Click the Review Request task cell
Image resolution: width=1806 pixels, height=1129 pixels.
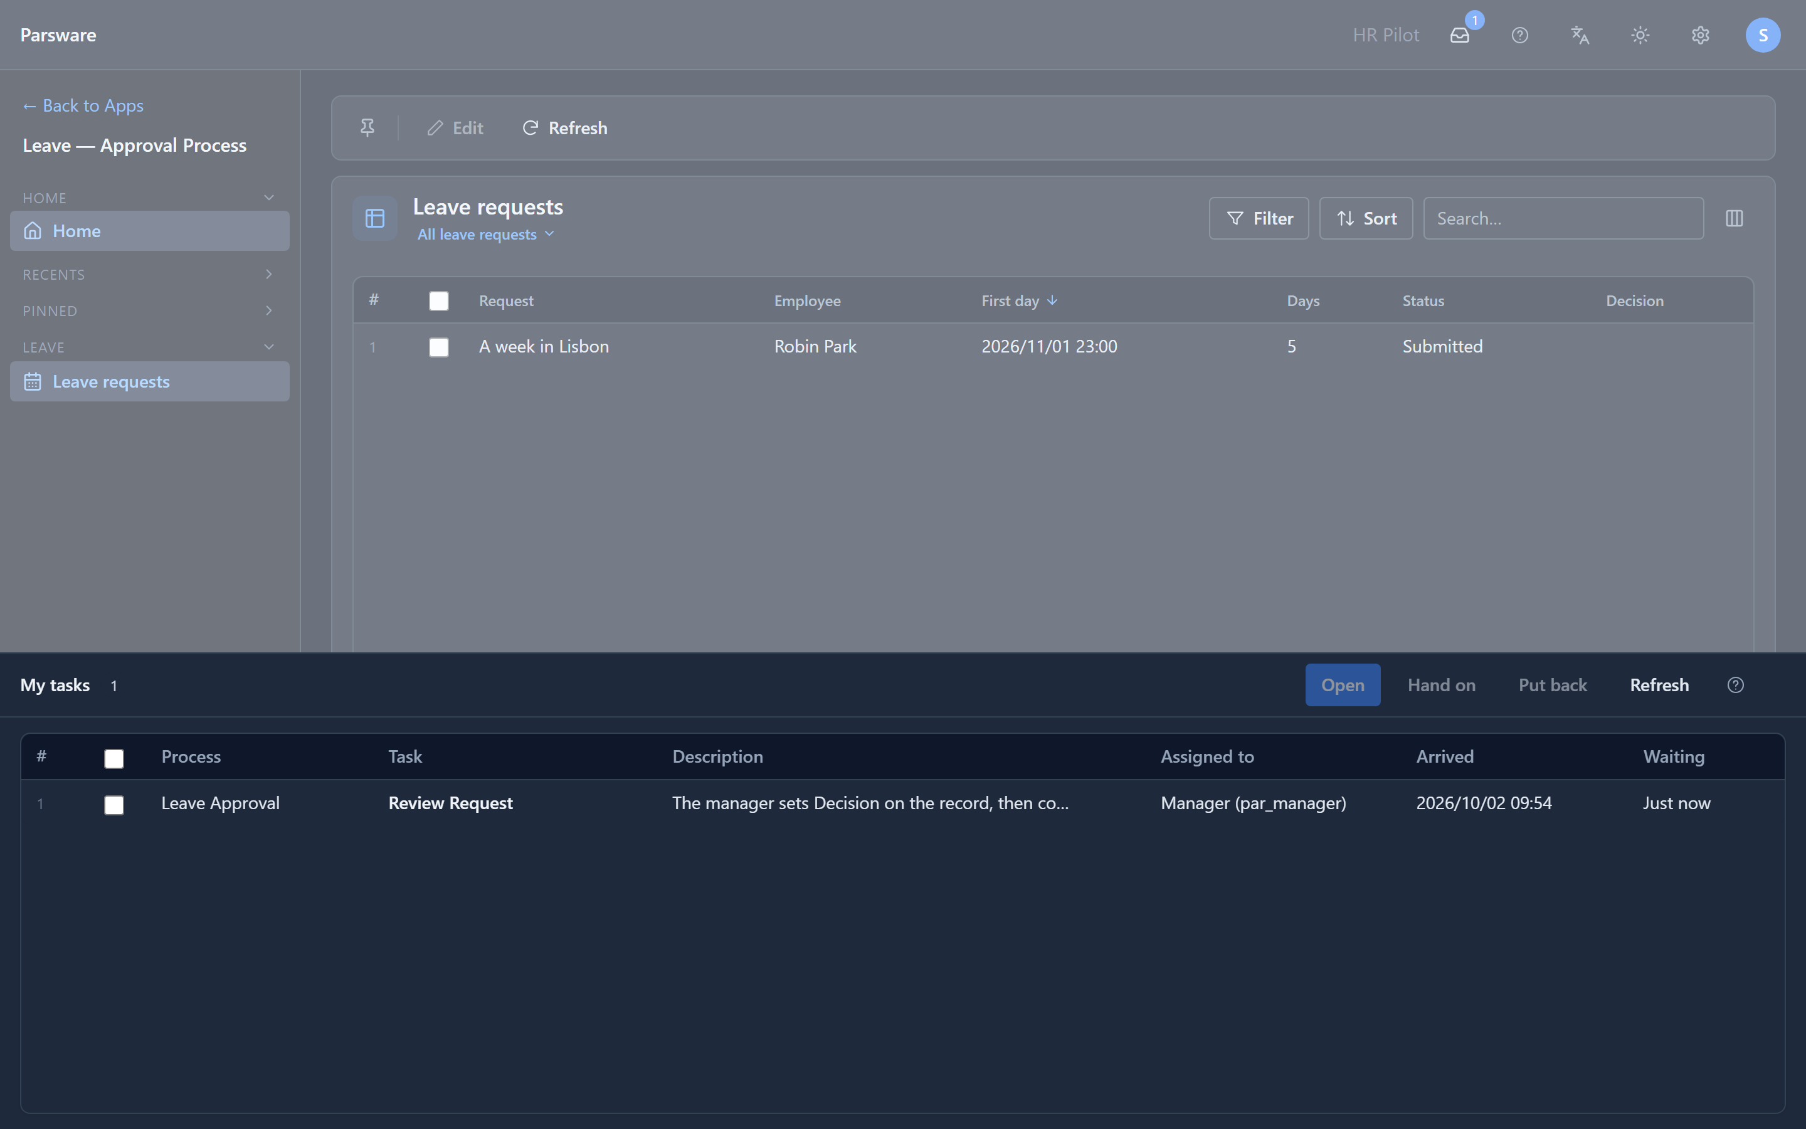click(450, 803)
